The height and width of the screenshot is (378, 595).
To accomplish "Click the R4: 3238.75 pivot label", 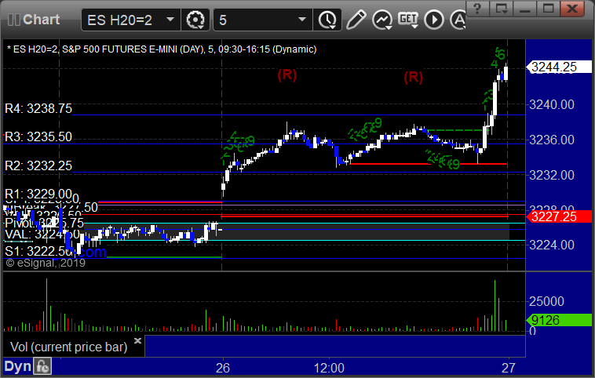I will point(38,108).
